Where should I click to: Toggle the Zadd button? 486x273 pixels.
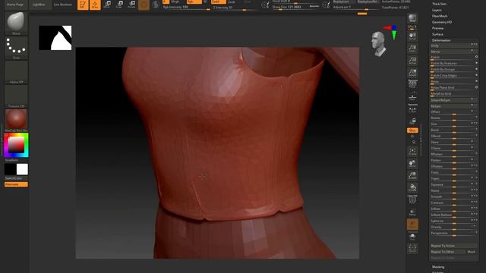[218, 2]
